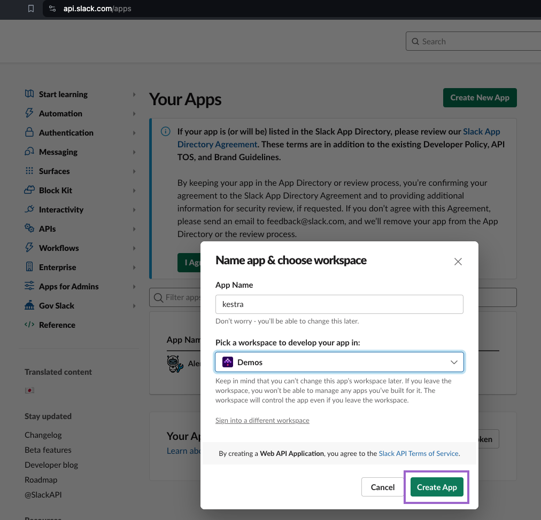Viewport: 541px width, 520px height.
Task: Click the Japanese flag translation icon
Action: 29,390
